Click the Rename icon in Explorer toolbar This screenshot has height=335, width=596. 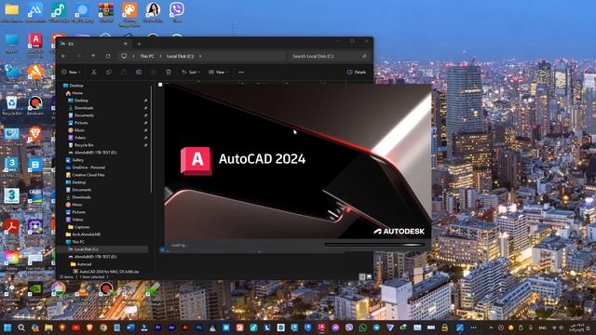139,72
